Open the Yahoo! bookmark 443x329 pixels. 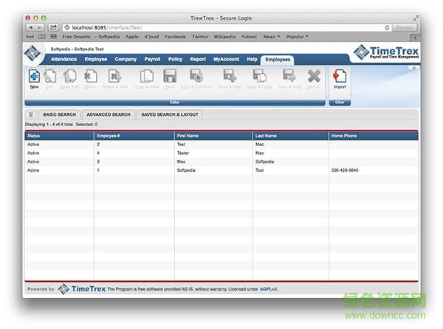point(249,37)
